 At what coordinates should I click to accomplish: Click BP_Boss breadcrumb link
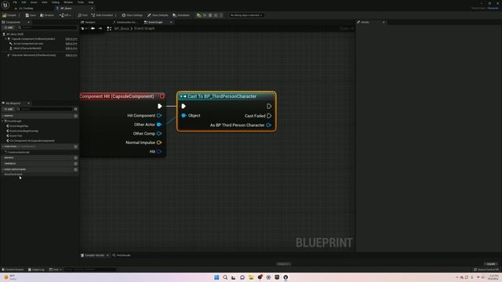(x=122, y=28)
